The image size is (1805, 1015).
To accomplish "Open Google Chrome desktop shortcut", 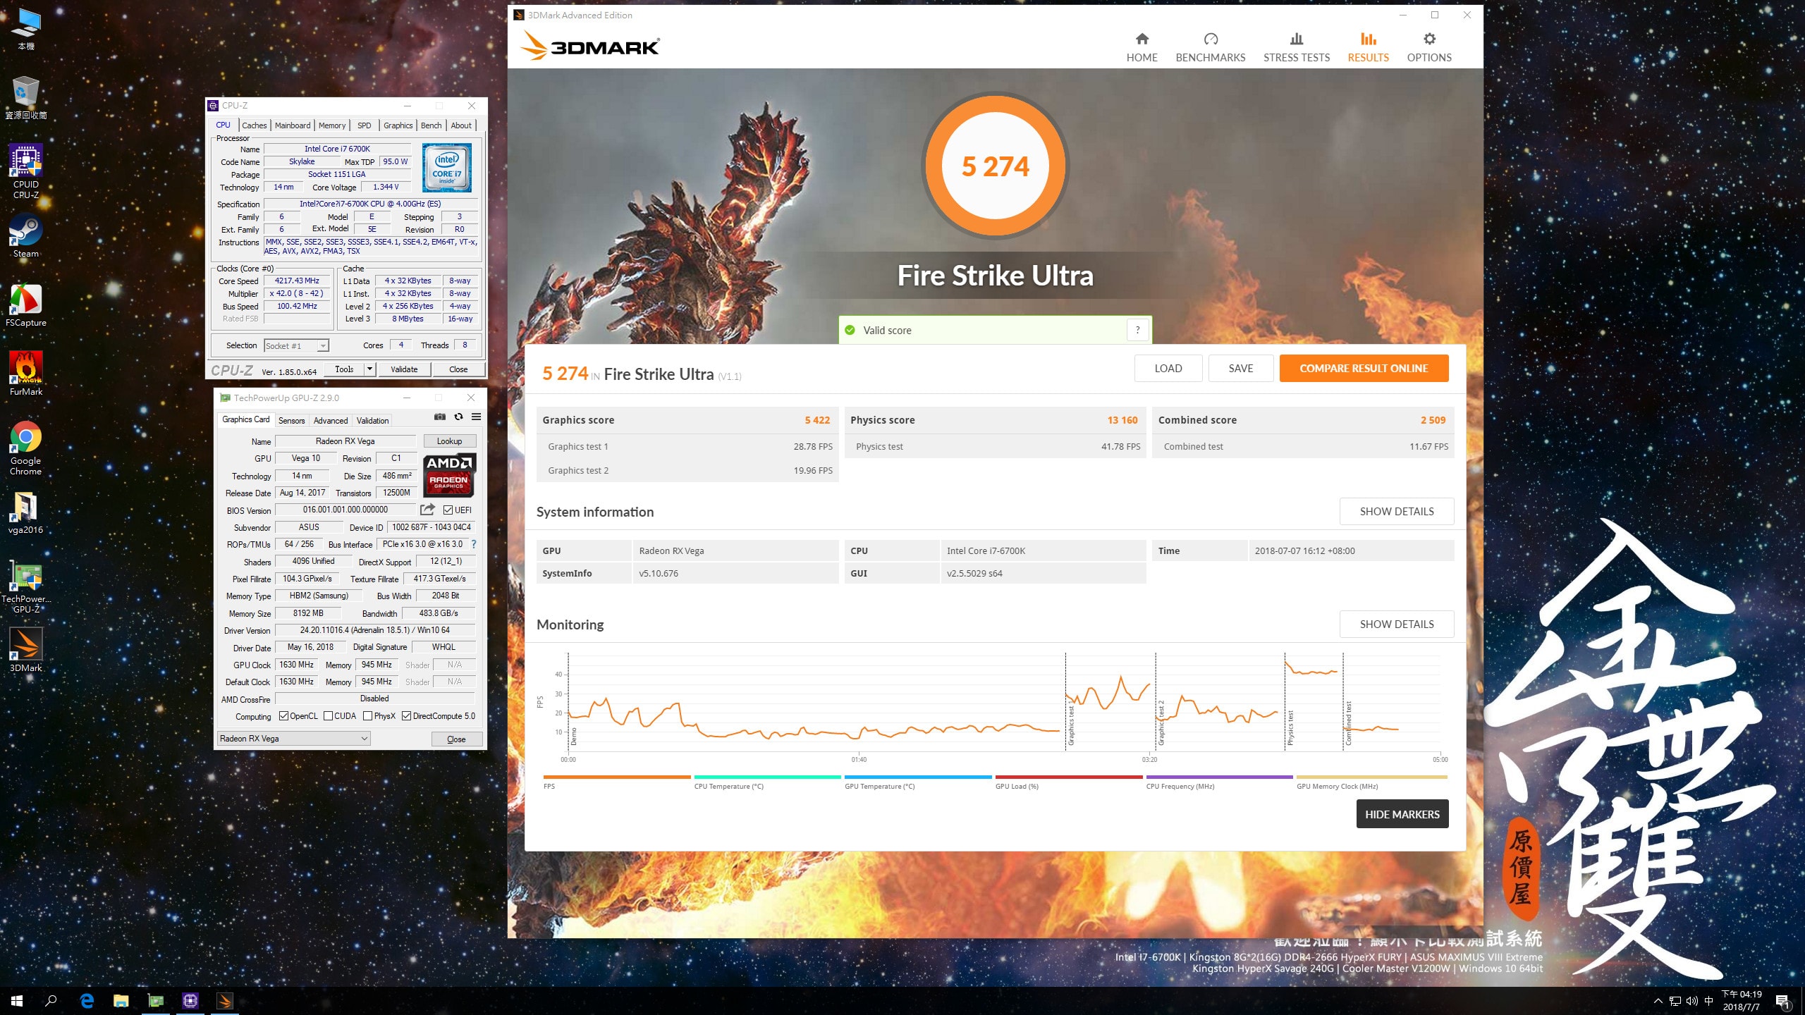I will 26,448.
